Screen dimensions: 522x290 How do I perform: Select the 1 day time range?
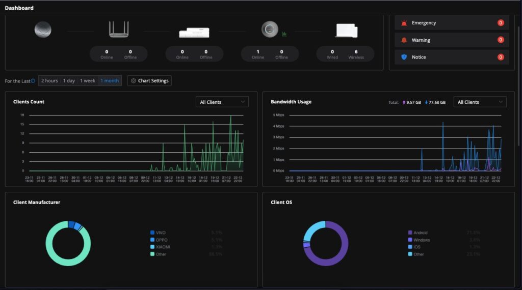tap(69, 81)
